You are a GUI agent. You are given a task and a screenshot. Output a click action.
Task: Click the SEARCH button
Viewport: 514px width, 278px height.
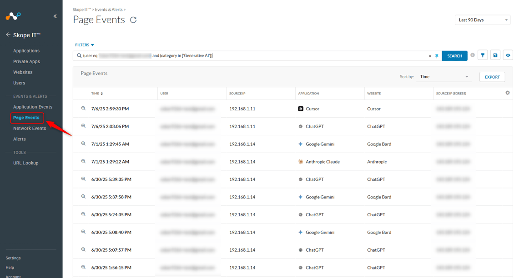(455, 56)
